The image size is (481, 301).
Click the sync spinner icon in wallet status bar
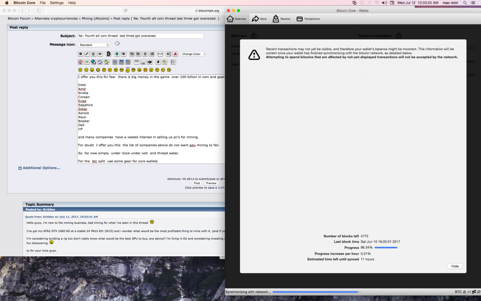[x=478, y=292]
